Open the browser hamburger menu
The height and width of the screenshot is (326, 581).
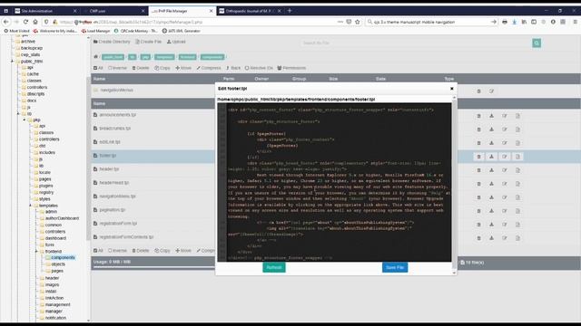coord(575,22)
